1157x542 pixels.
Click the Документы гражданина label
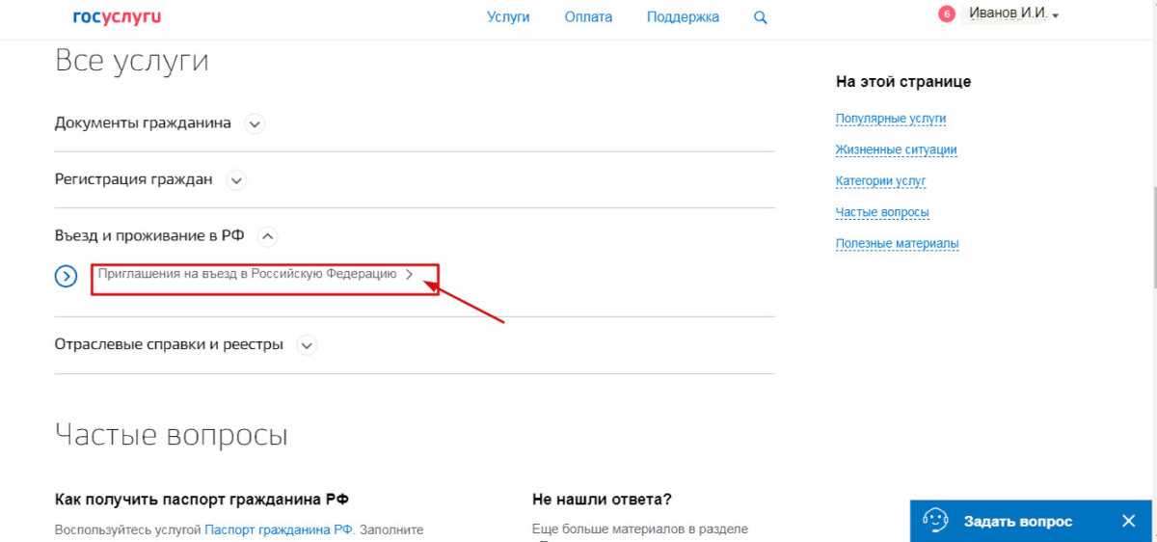click(143, 123)
